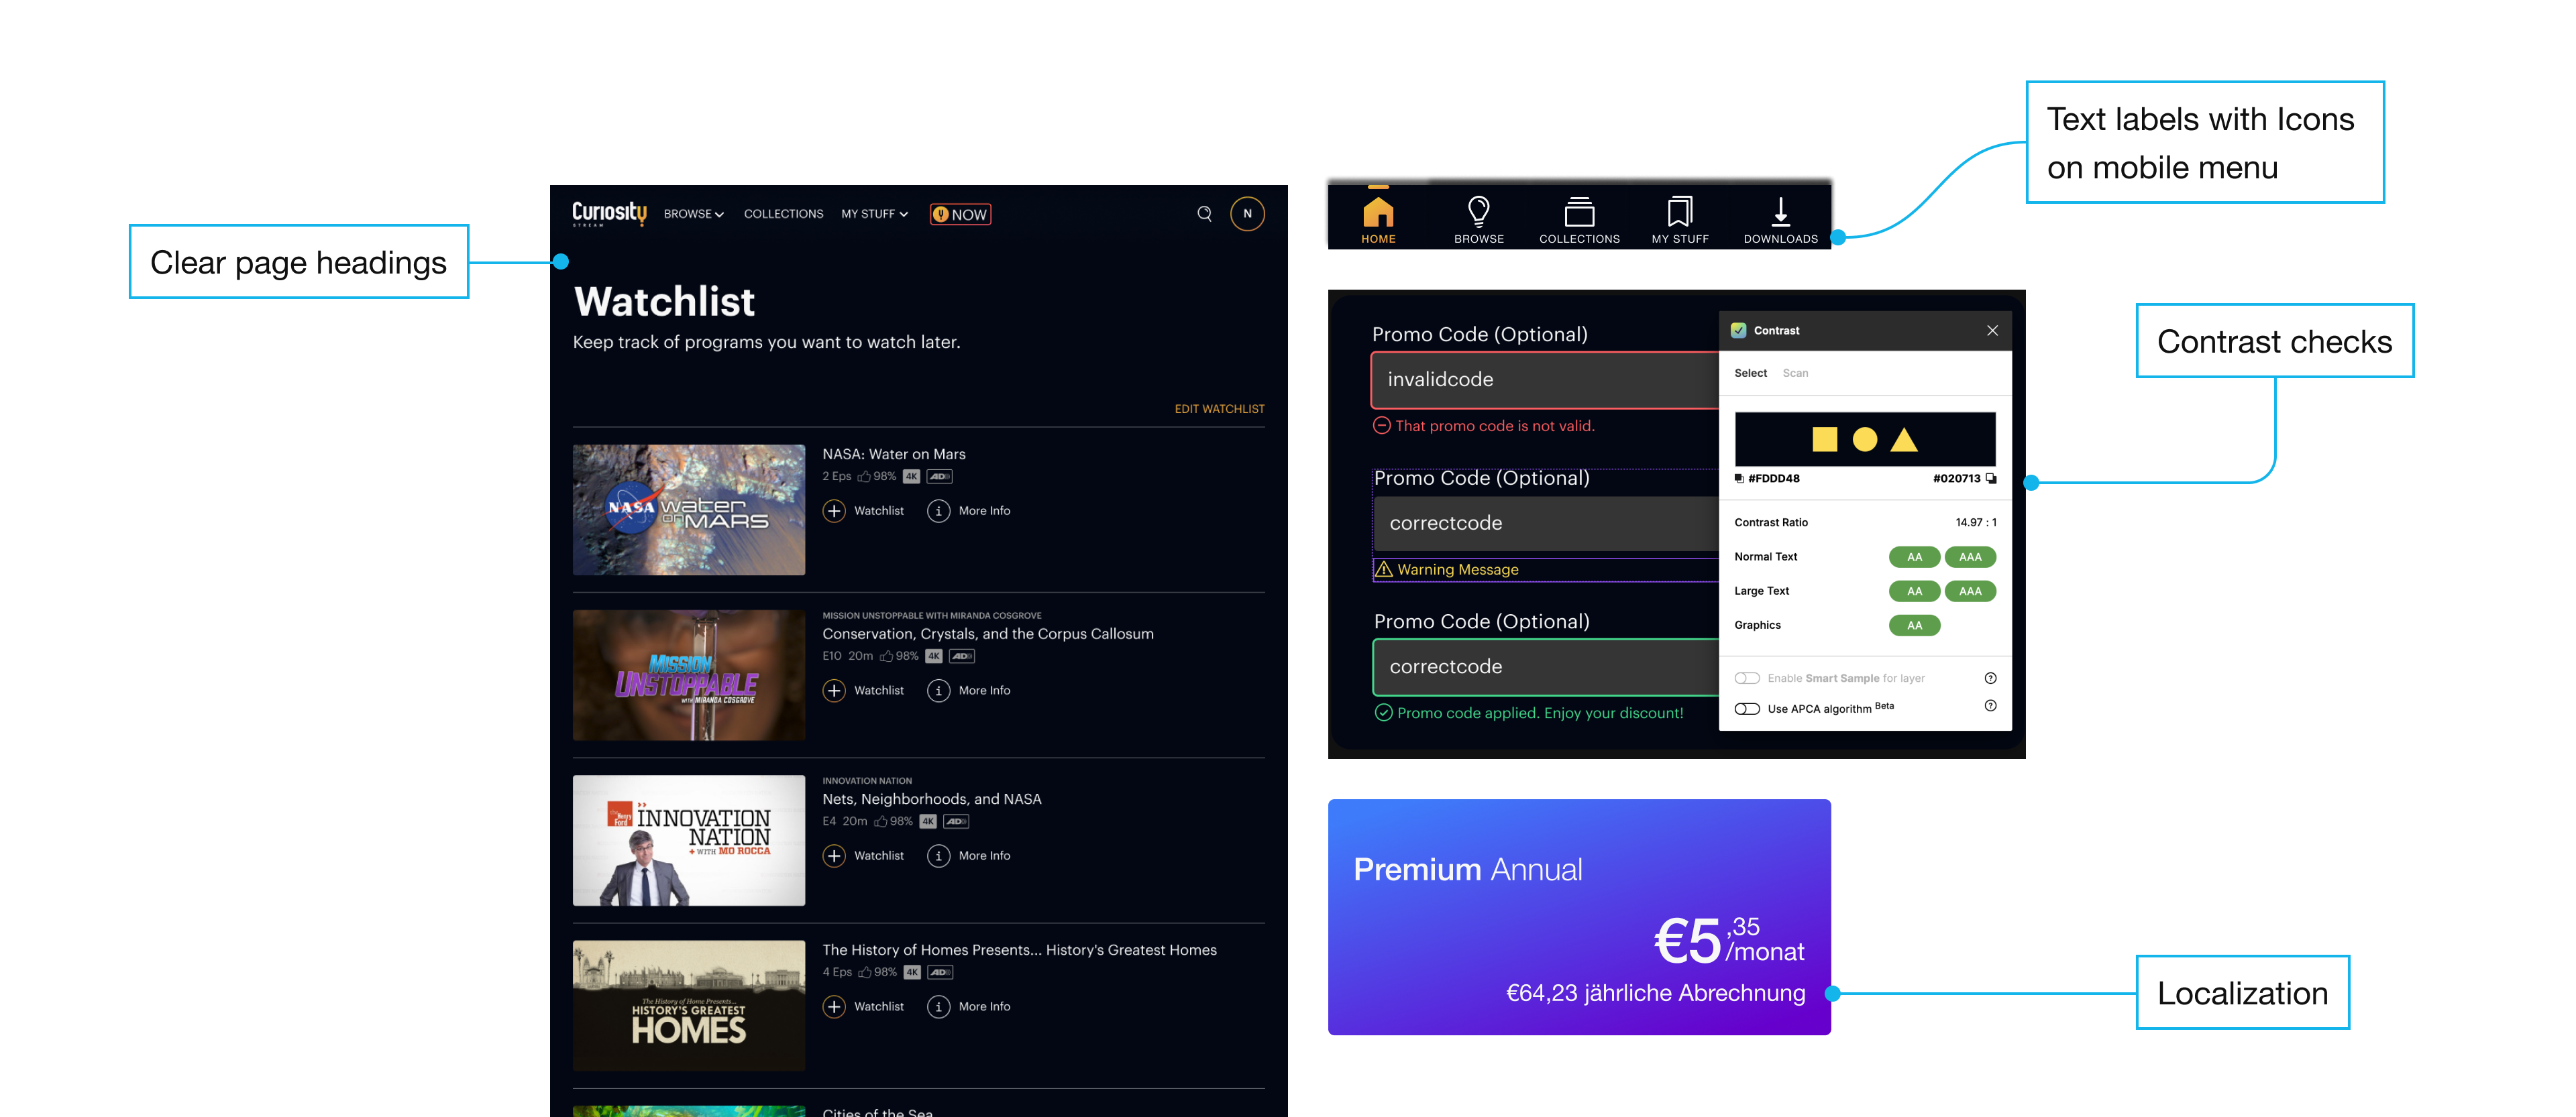Screen dimensions: 2576x1117
Task: Open help icon for APCA algorithm
Action: [1990, 705]
